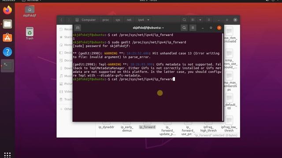
Task: Select ip_forward_use_pm file
Action: click(188, 130)
